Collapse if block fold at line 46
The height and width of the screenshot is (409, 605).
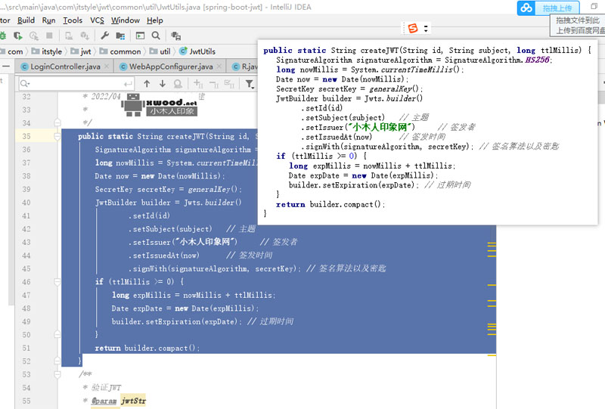tap(57, 282)
